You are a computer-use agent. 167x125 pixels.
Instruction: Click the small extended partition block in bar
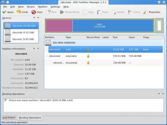coord(159,26)
